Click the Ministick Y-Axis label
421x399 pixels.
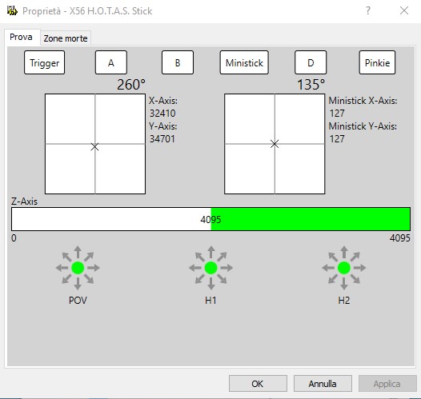(x=363, y=126)
